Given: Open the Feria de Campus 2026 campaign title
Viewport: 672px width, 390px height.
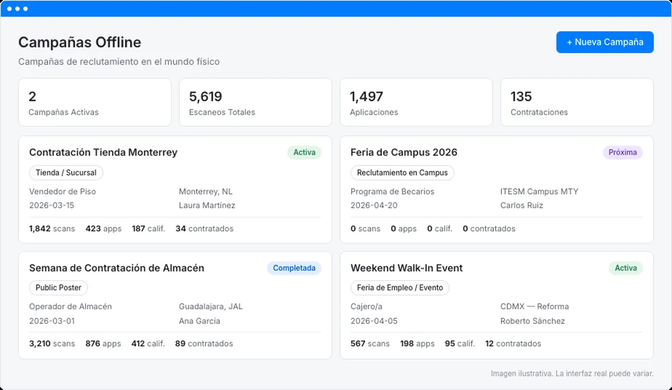Looking at the screenshot, I should point(404,152).
